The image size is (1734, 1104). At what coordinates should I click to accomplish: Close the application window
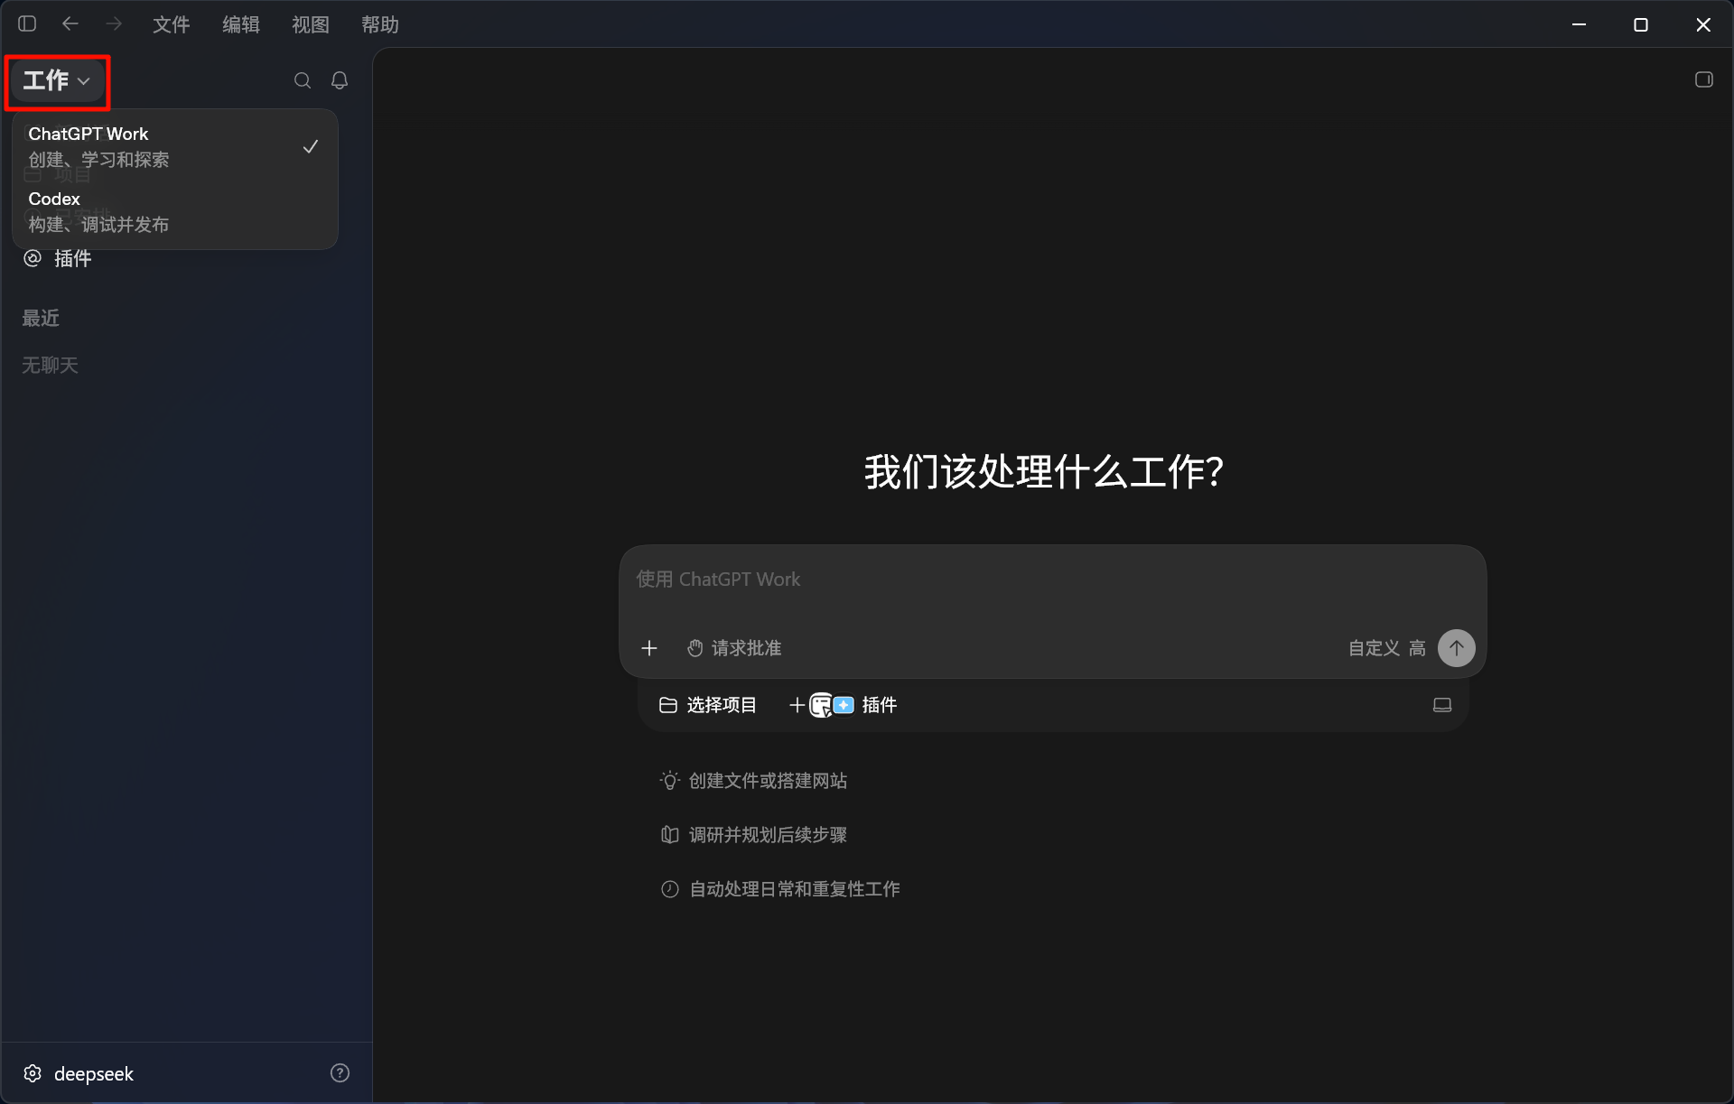[1703, 24]
